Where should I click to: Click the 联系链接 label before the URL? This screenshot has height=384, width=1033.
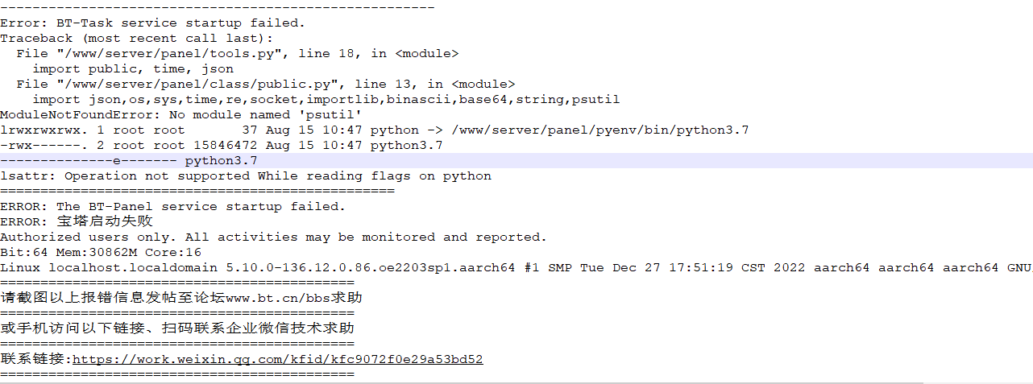[x=36, y=359]
